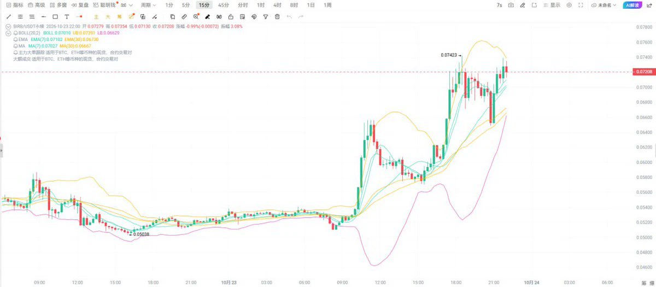
Task: Open the 指标 indicators panel
Action: click(x=14, y=5)
